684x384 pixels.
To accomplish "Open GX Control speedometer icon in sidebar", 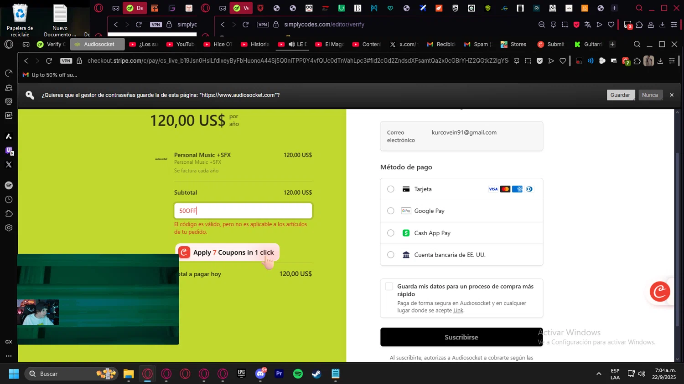I will [9, 73].
